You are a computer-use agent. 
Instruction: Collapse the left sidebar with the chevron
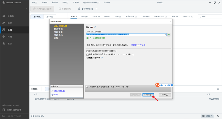26,9
